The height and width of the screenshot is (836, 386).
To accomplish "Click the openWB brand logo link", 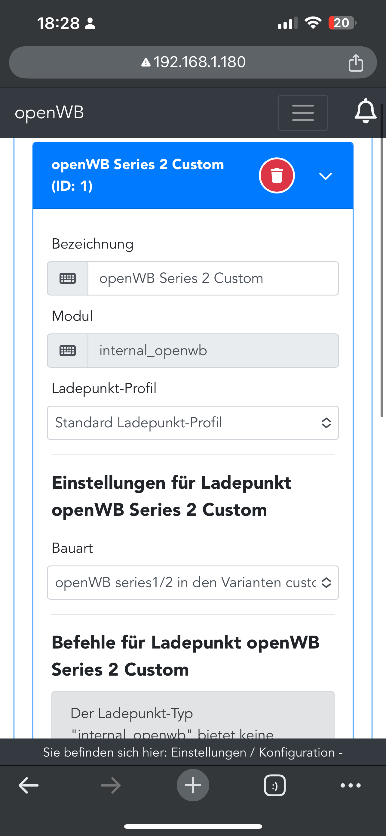I will [x=49, y=113].
